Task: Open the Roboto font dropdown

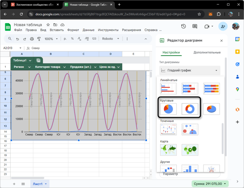Action: [x=111, y=39]
